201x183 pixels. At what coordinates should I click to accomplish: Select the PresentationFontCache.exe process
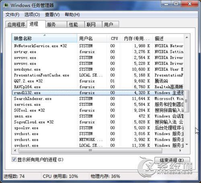point(98,75)
